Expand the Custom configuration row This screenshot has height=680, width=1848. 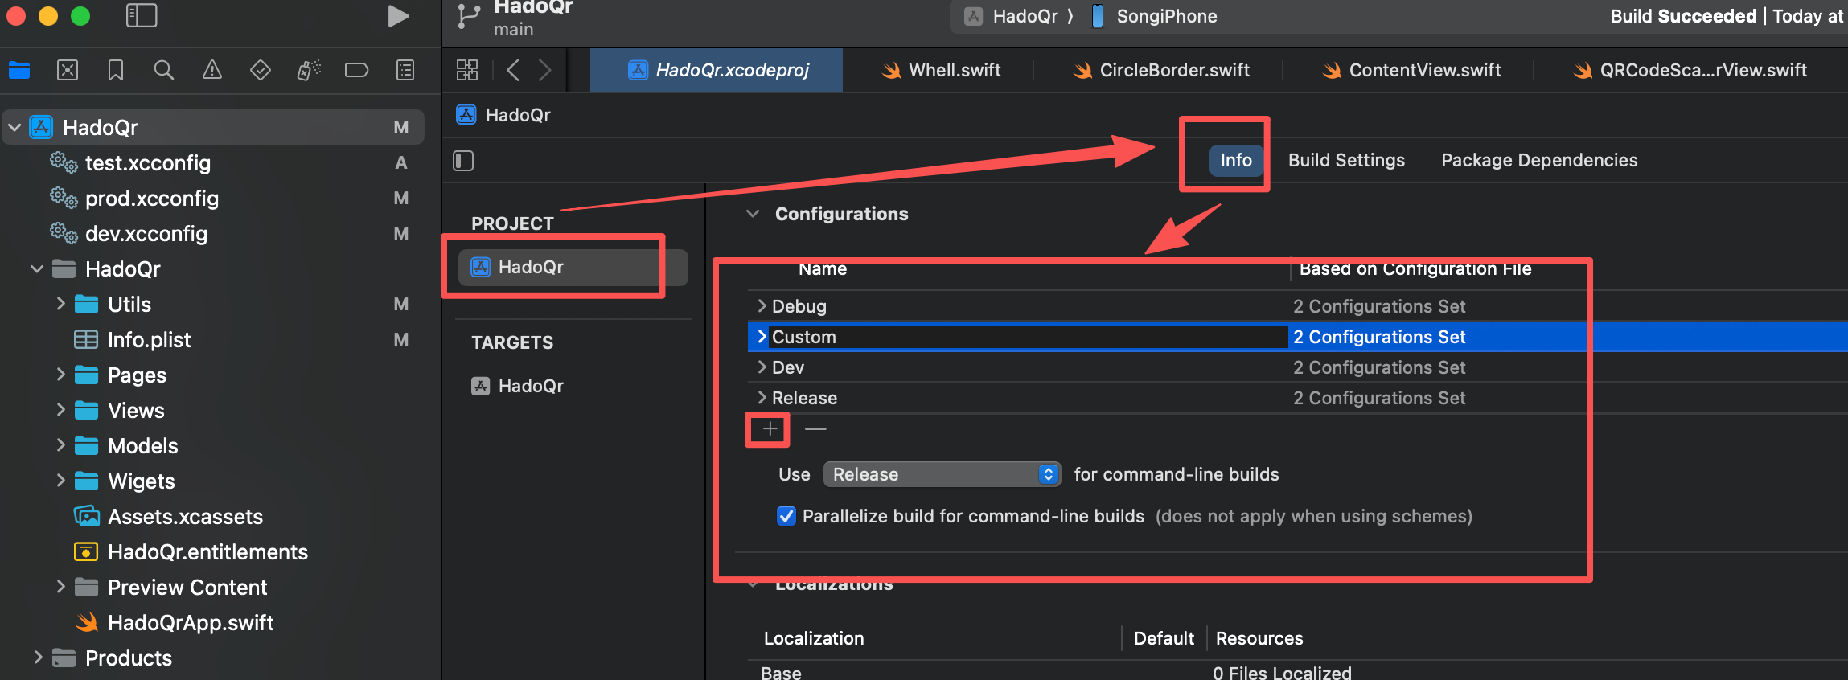[762, 337]
